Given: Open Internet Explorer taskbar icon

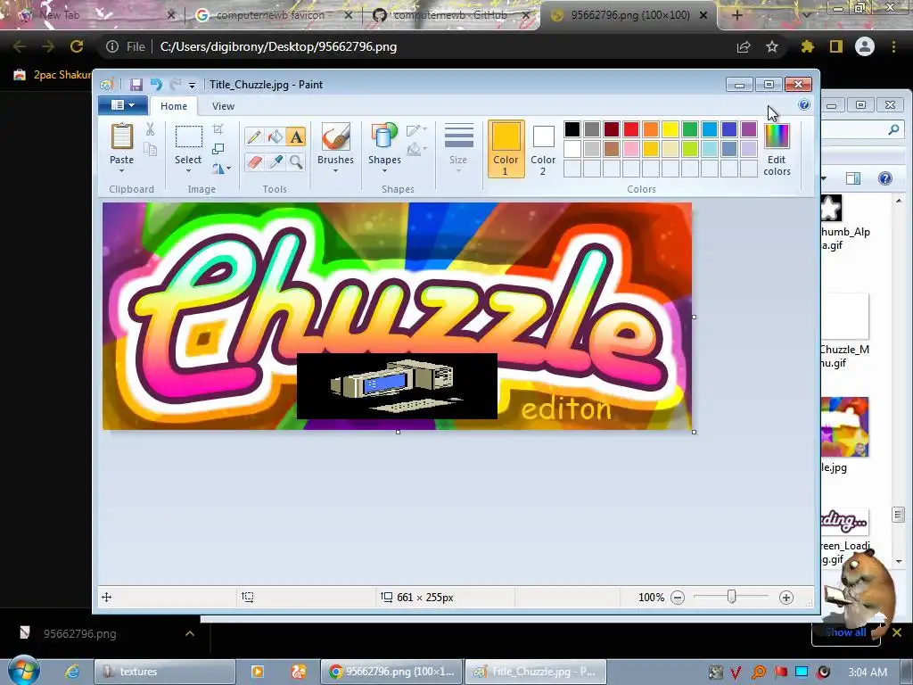Looking at the screenshot, I should [72, 672].
